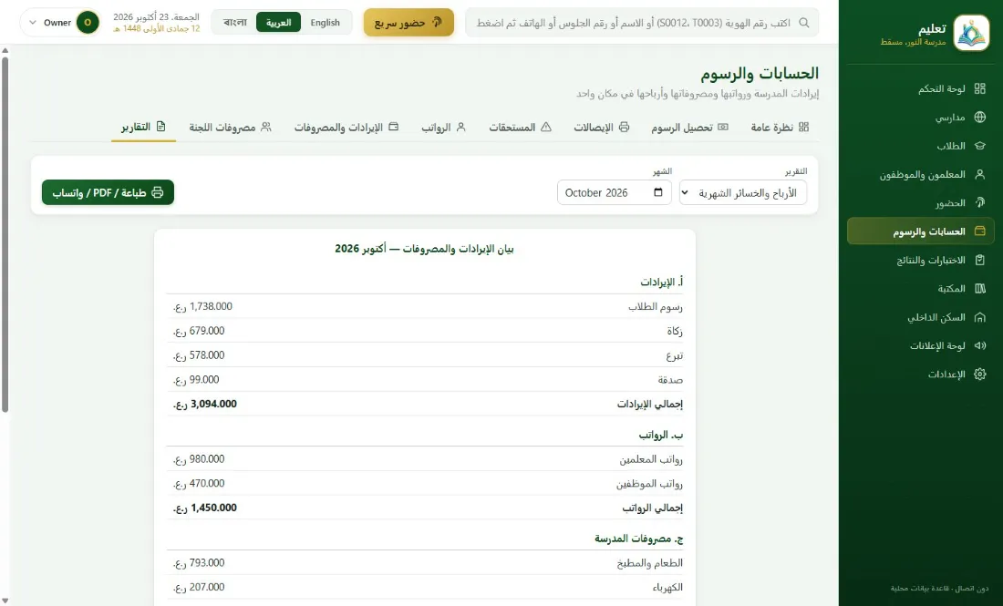
Task: Click the زكاة amount 679.000
Action: tap(199, 331)
